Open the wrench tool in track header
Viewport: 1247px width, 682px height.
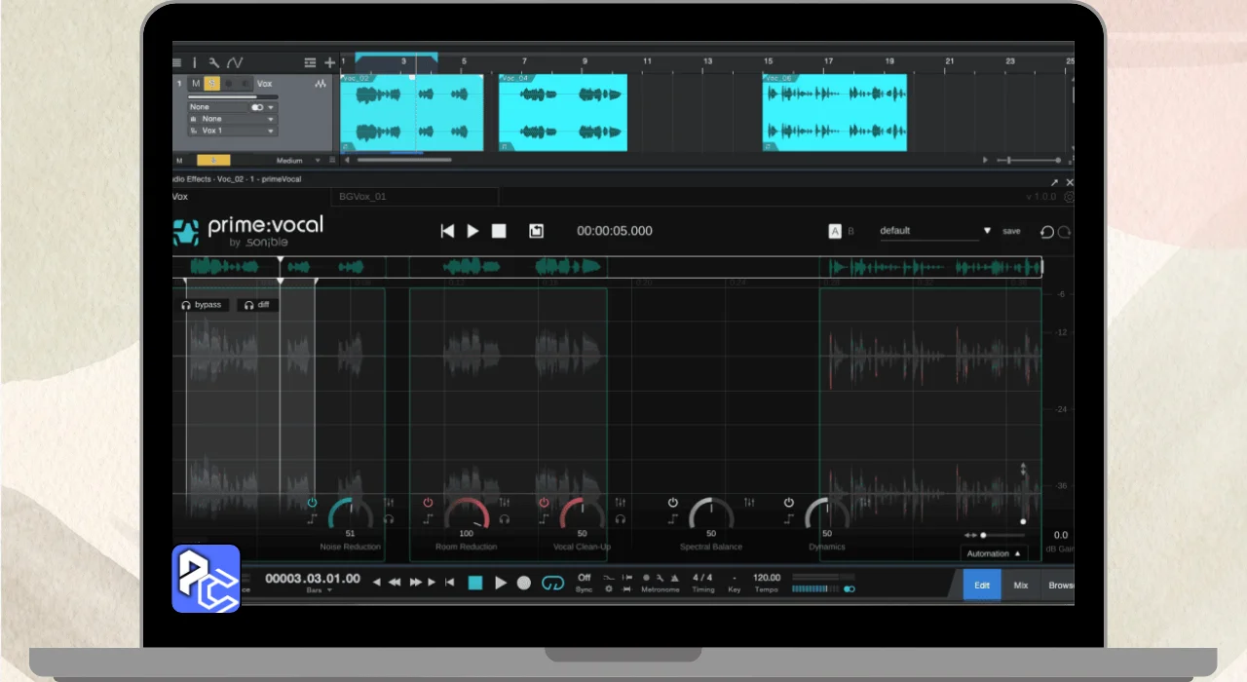pos(213,62)
